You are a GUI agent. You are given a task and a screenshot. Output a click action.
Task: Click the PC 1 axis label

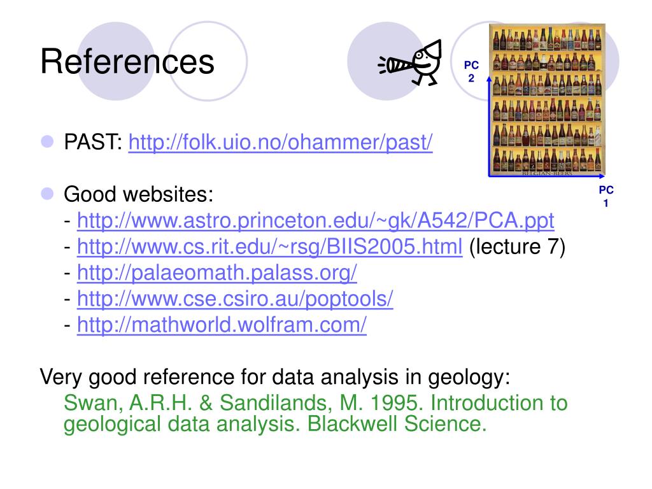tap(606, 196)
